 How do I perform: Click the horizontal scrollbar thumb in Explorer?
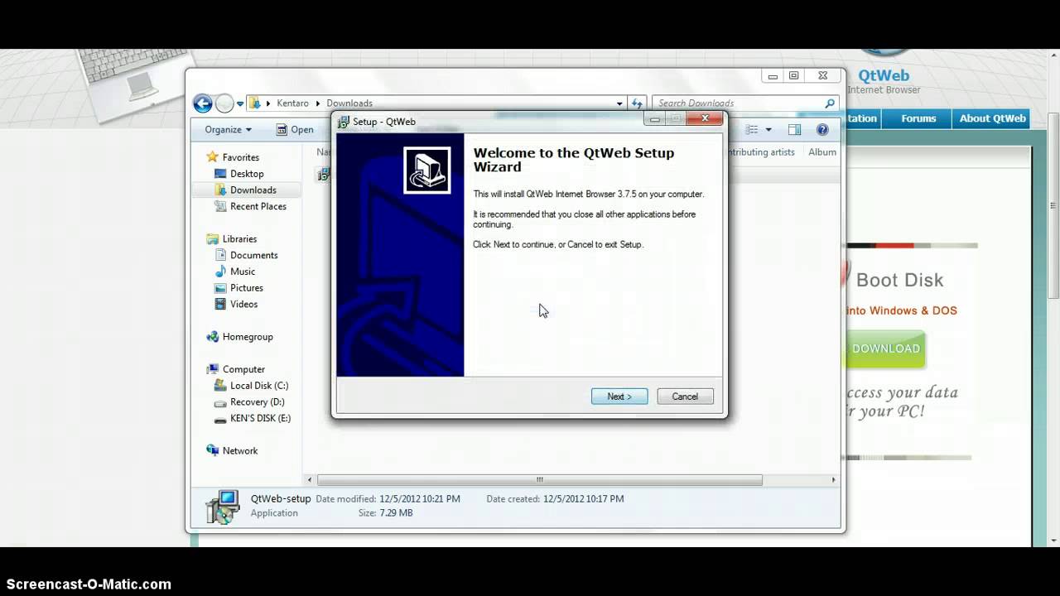point(539,480)
